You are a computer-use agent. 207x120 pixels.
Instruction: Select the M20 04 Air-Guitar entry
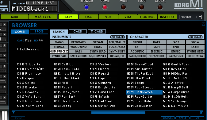point(139,69)
